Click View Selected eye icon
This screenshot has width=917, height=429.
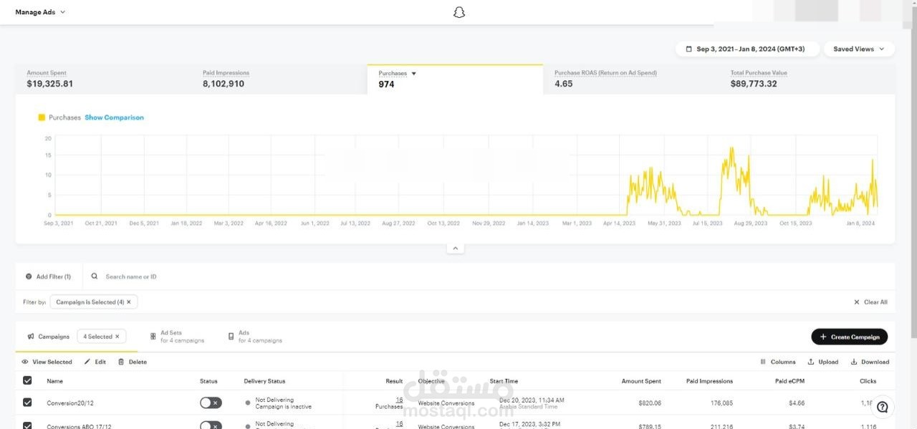(x=25, y=362)
